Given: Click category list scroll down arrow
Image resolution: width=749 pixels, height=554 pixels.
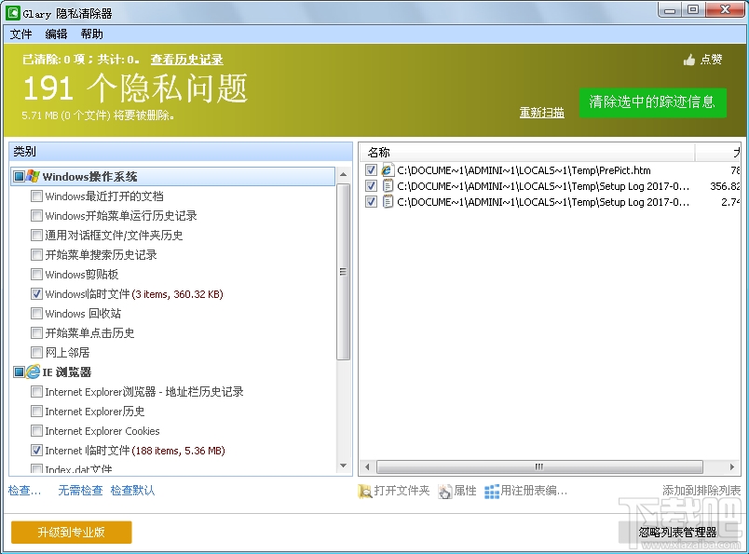Looking at the screenshot, I should [x=343, y=466].
